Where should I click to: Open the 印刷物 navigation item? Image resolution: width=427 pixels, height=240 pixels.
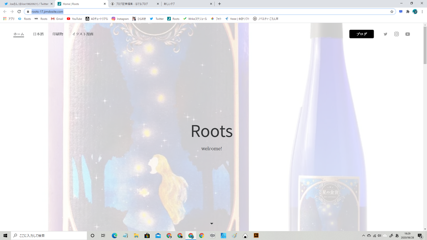(x=58, y=34)
